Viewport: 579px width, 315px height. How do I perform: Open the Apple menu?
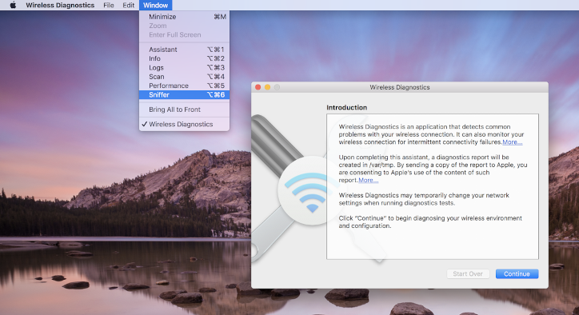(13, 5)
